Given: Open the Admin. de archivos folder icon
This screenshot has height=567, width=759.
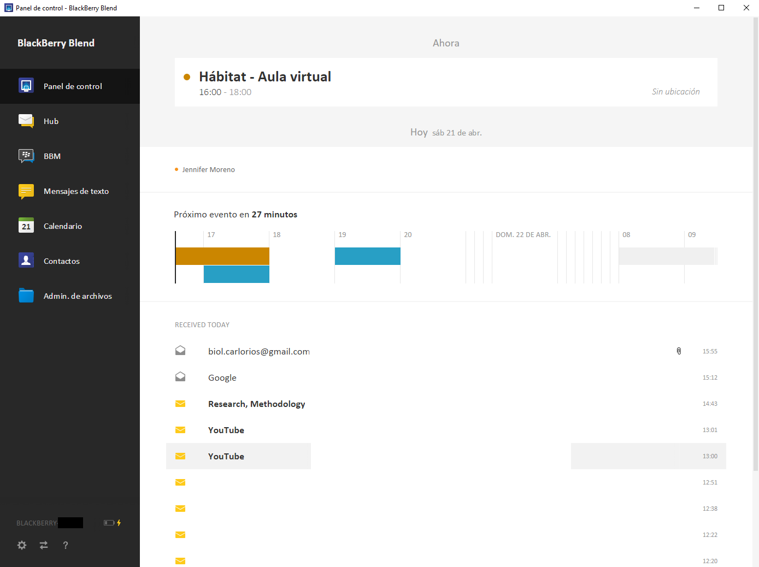Looking at the screenshot, I should coord(26,296).
